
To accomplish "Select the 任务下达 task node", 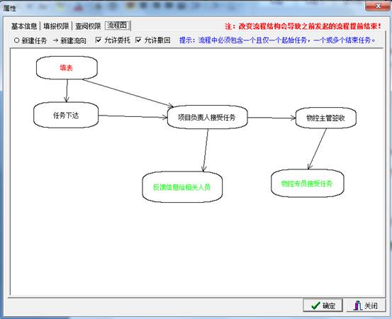I will point(66,116).
